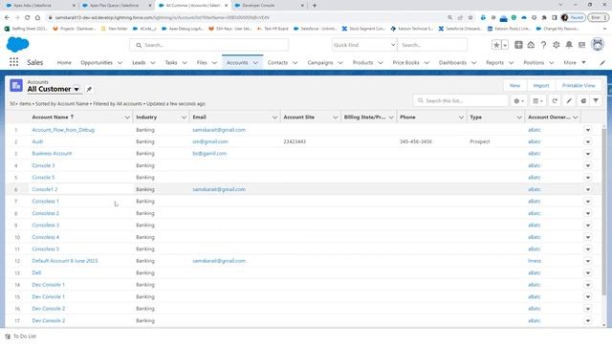The image size is (612, 344).
Task: Open the Setup gear icon
Action: coord(557,45)
